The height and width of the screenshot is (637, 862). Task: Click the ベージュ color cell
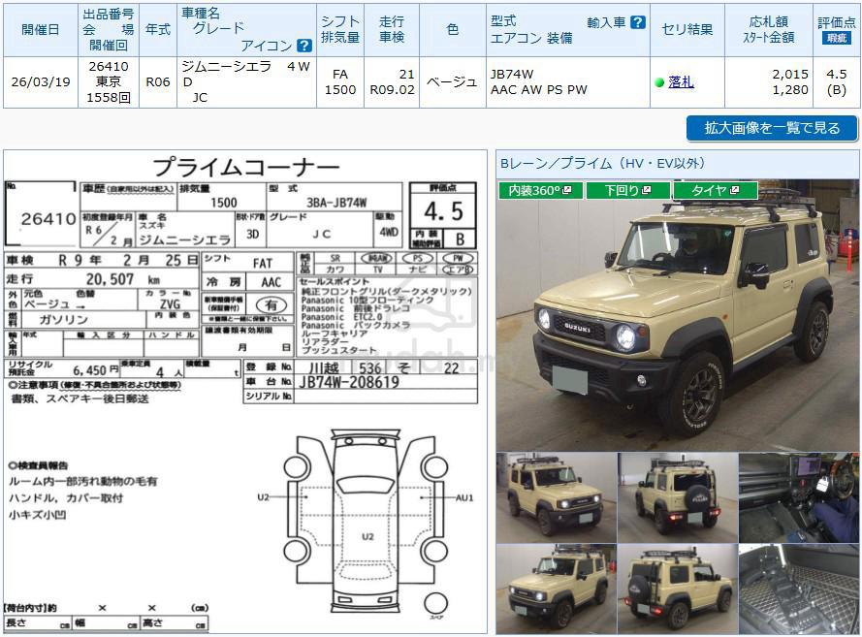click(x=453, y=82)
